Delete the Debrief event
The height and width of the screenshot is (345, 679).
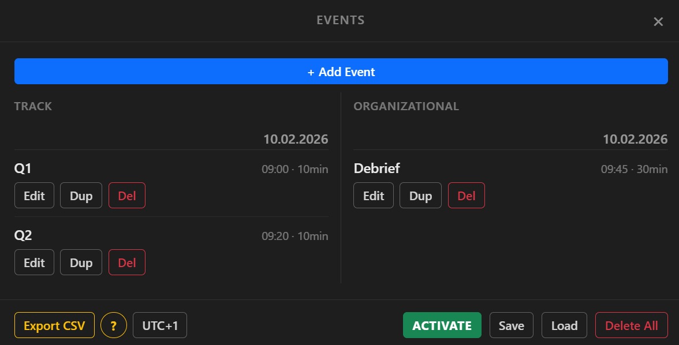(466, 196)
